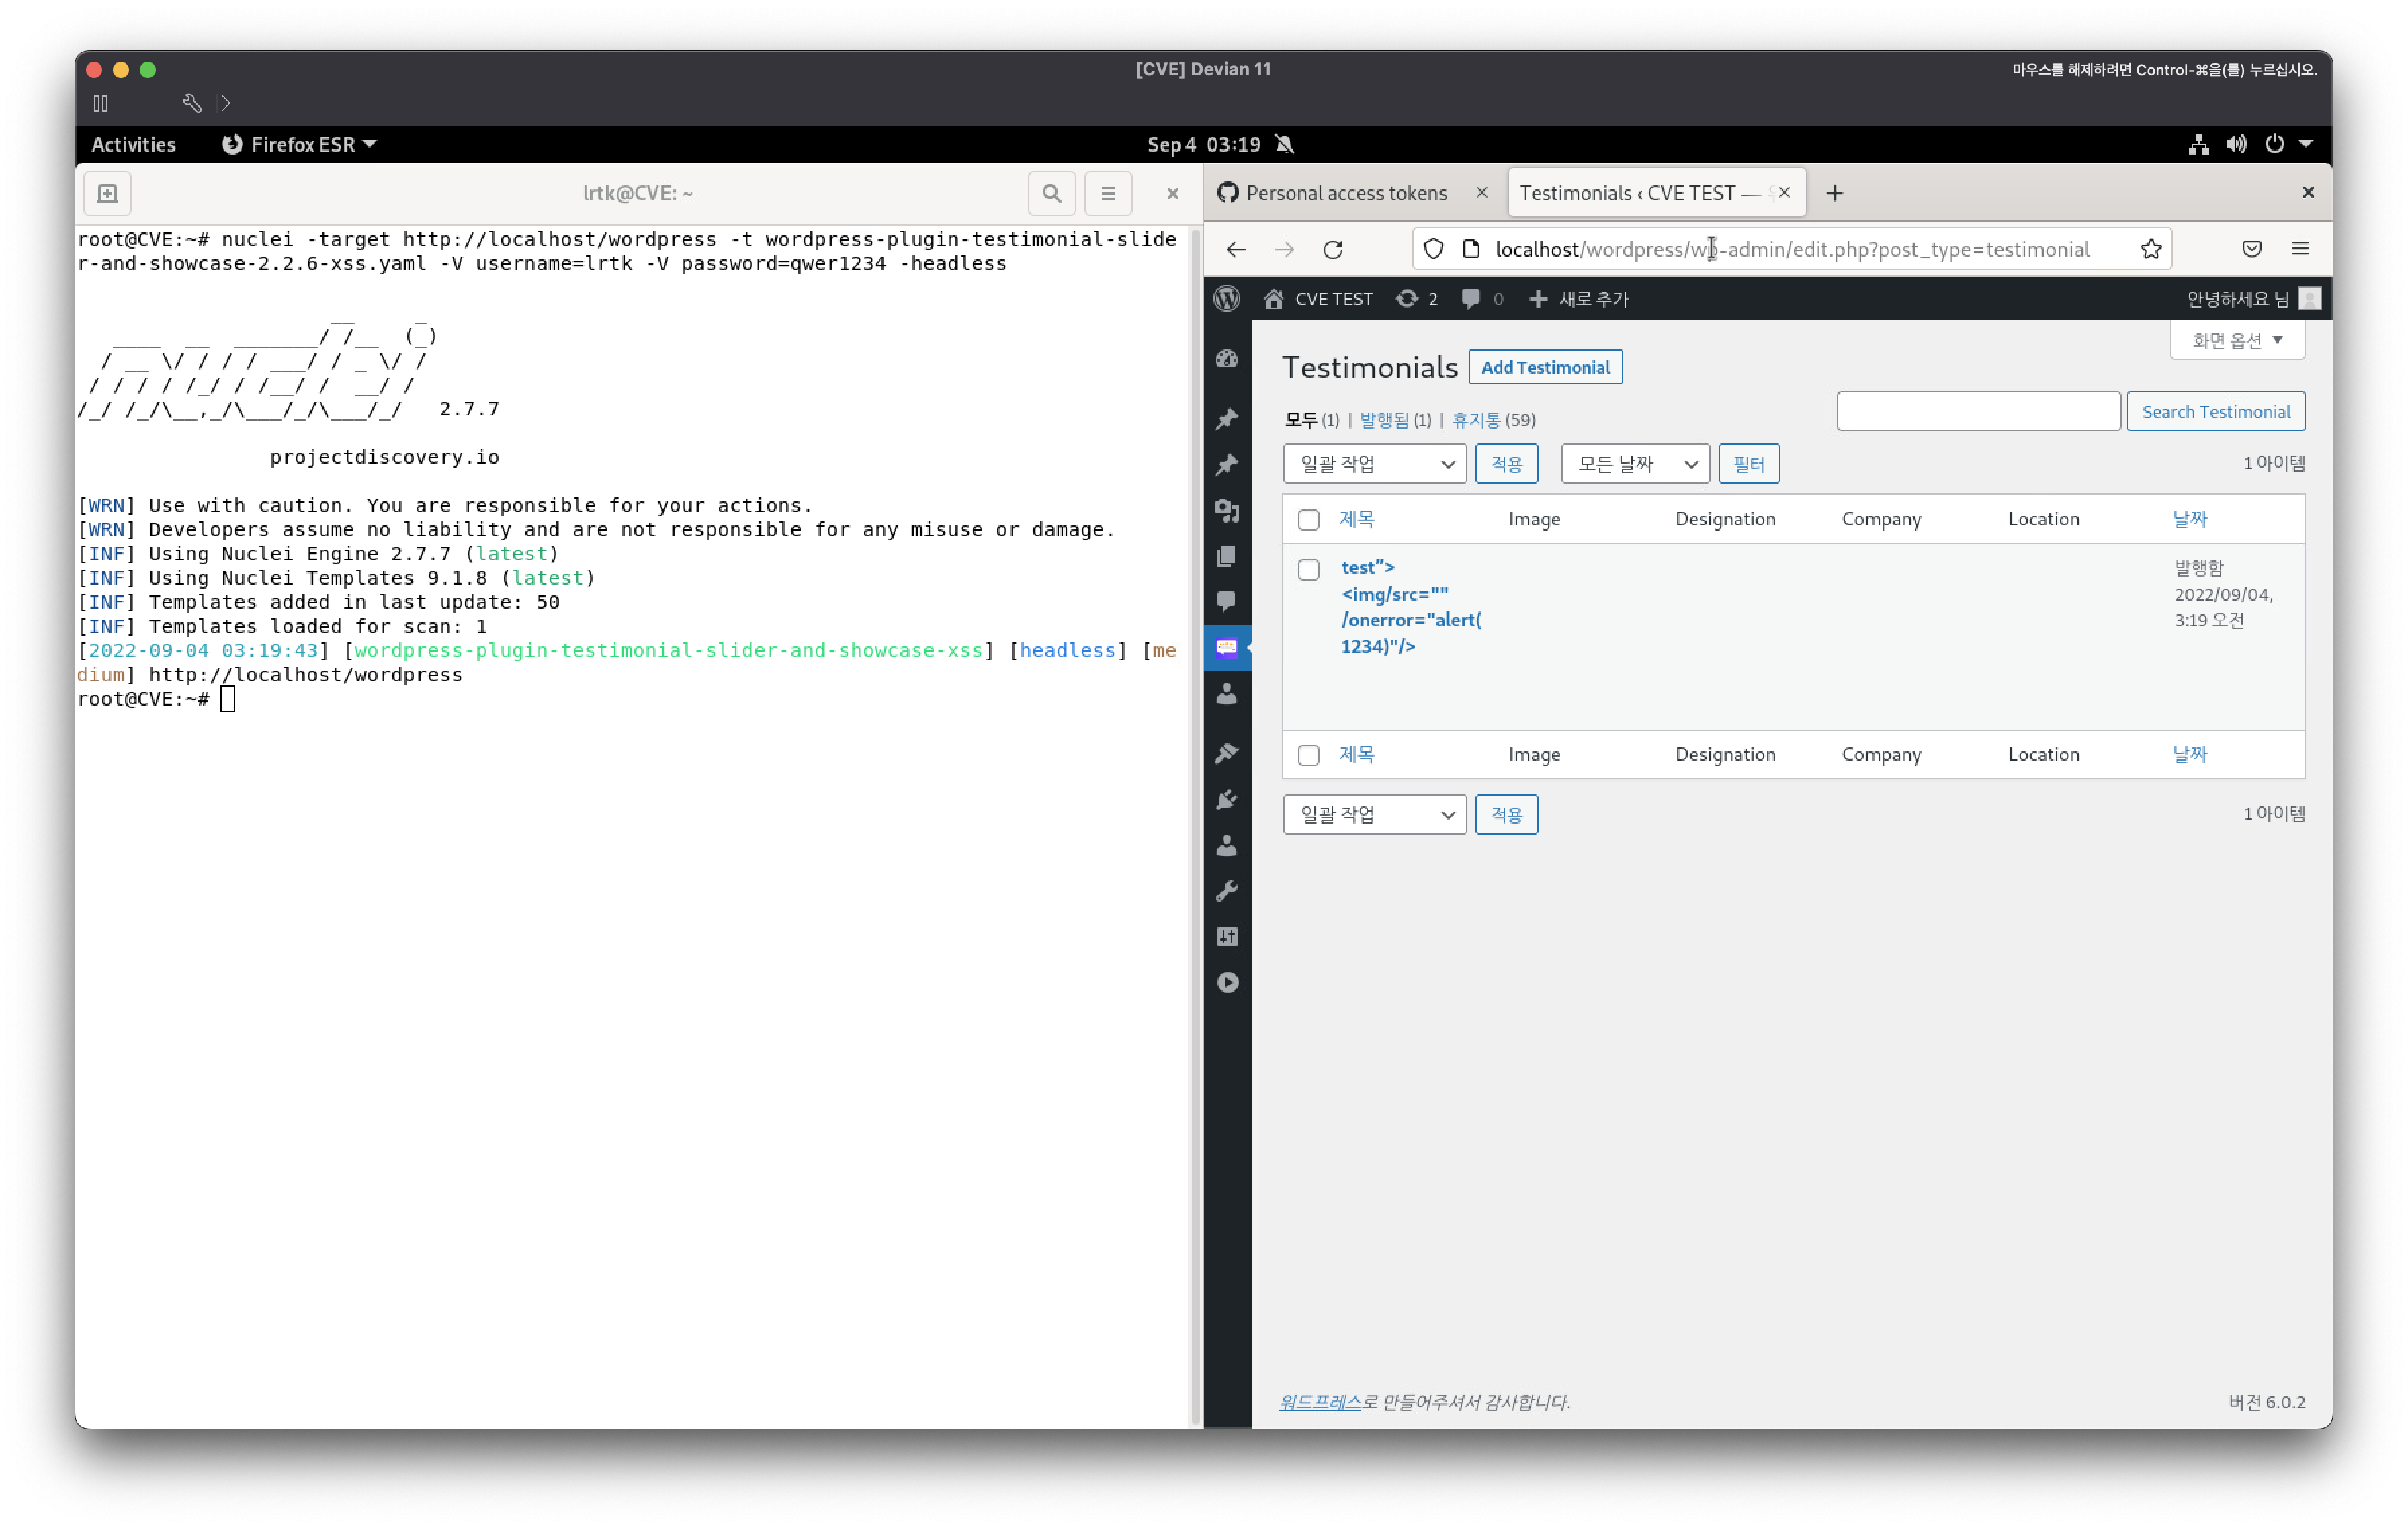Click the terminal search magnifier icon
This screenshot has height=1528, width=2408.
(x=1051, y=193)
